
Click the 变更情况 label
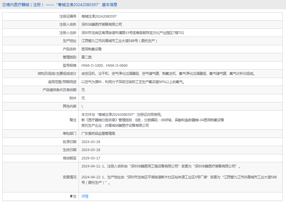pyautogui.click(x=70, y=177)
